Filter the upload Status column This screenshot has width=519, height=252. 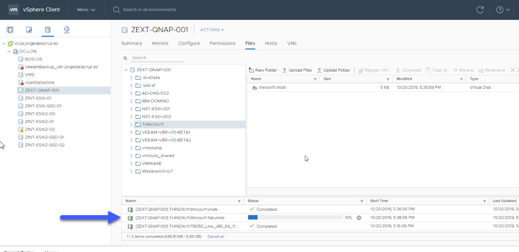(x=362, y=201)
